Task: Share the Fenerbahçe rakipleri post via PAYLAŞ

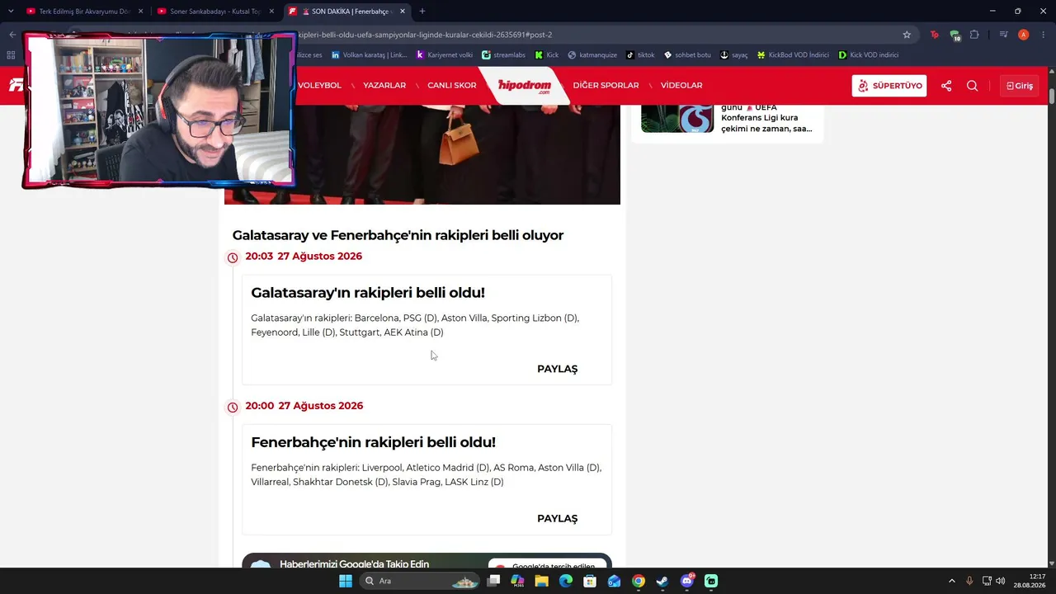Action: 558,518
